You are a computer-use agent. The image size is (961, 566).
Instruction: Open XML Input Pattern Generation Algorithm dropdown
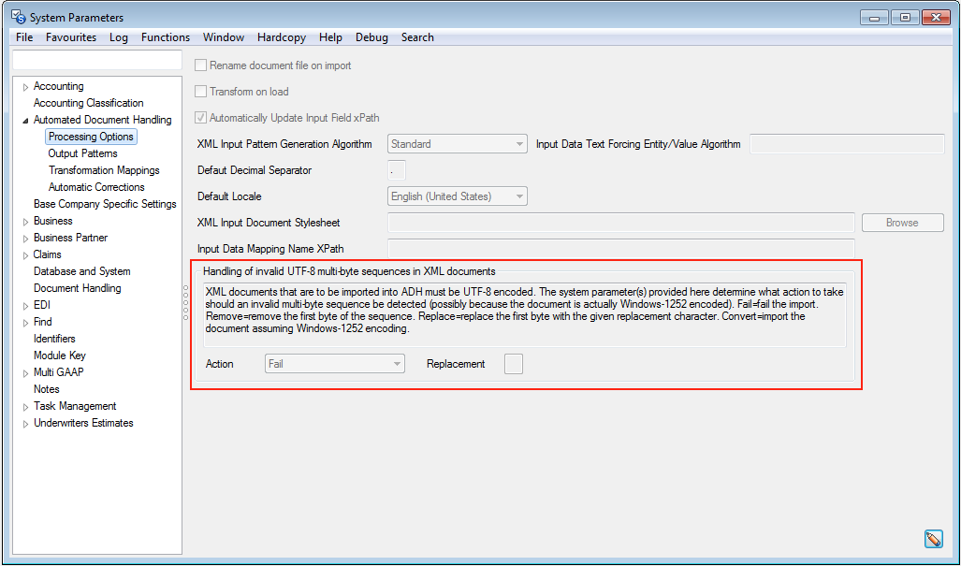pos(457,144)
